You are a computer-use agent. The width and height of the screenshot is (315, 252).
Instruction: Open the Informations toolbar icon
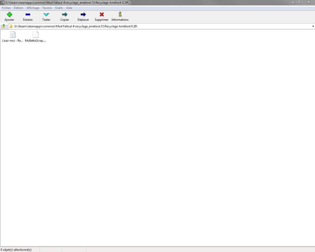click(120, 14)
